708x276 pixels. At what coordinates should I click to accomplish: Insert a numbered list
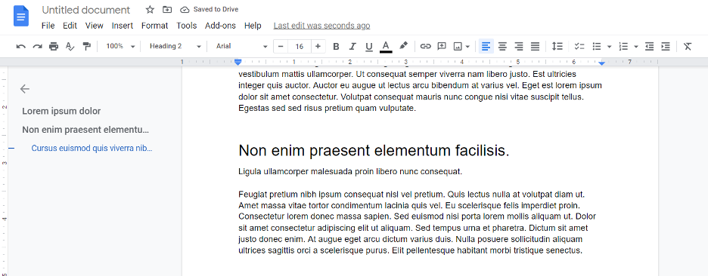coord(623,46)
